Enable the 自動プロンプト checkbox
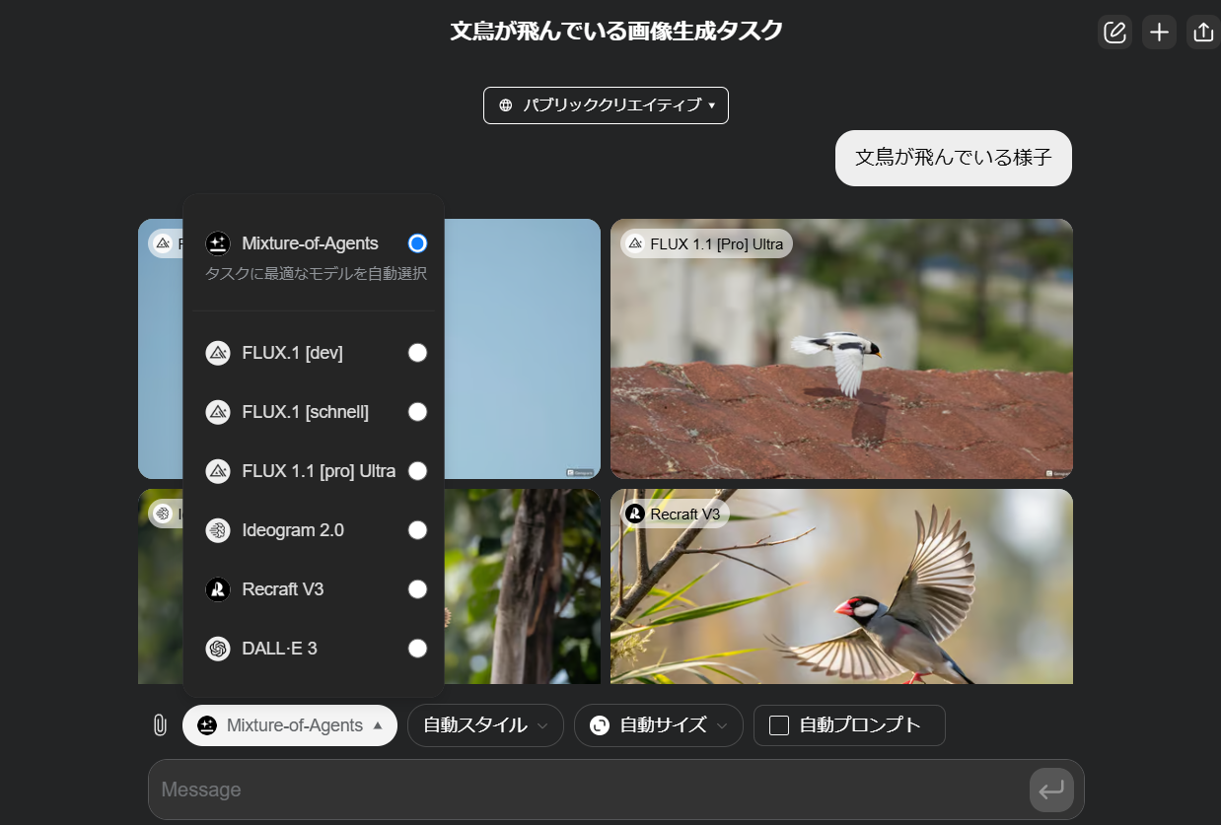Viewport: 1221px width, 825px height. (x=779, y=725)
